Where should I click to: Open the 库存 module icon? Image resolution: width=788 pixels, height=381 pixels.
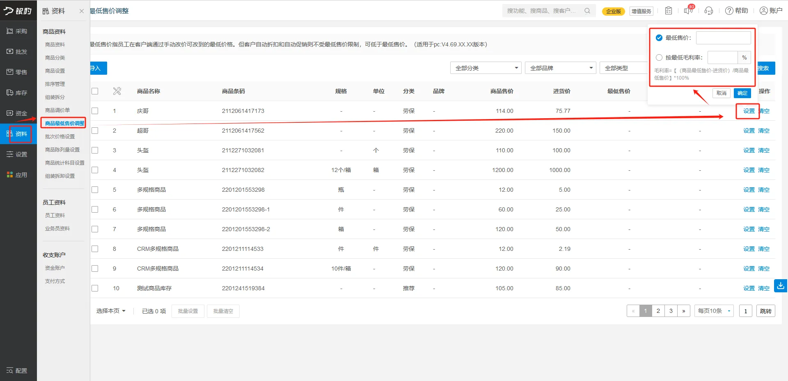click(x=18, y=92)
